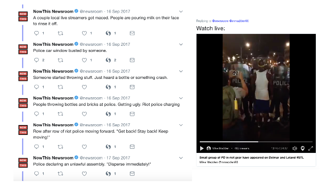Reply to the 'Disperse immediately' tweet

coord(36,173)
